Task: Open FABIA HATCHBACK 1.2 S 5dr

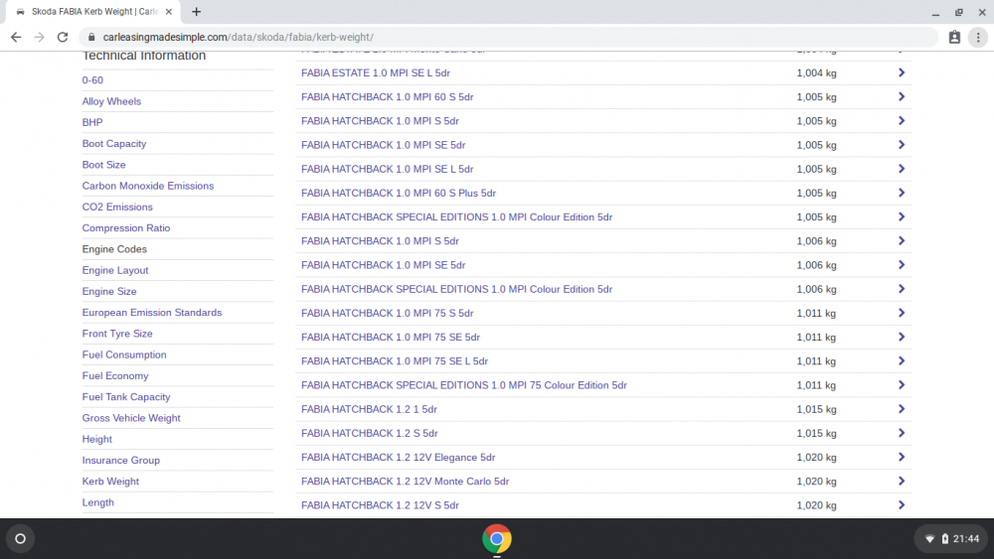Action: coord(370,434)
